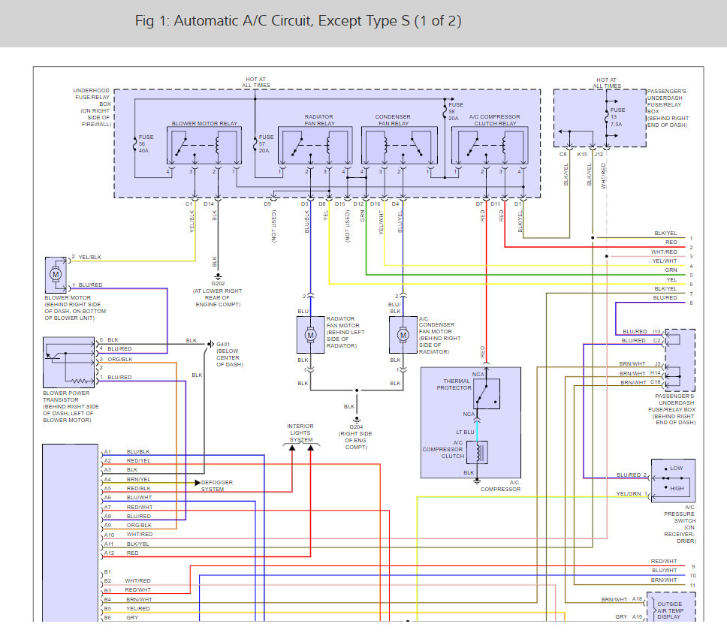
Task: Click 'WHT/RED' output label numbered 3
Action: (x=664, y=252)
